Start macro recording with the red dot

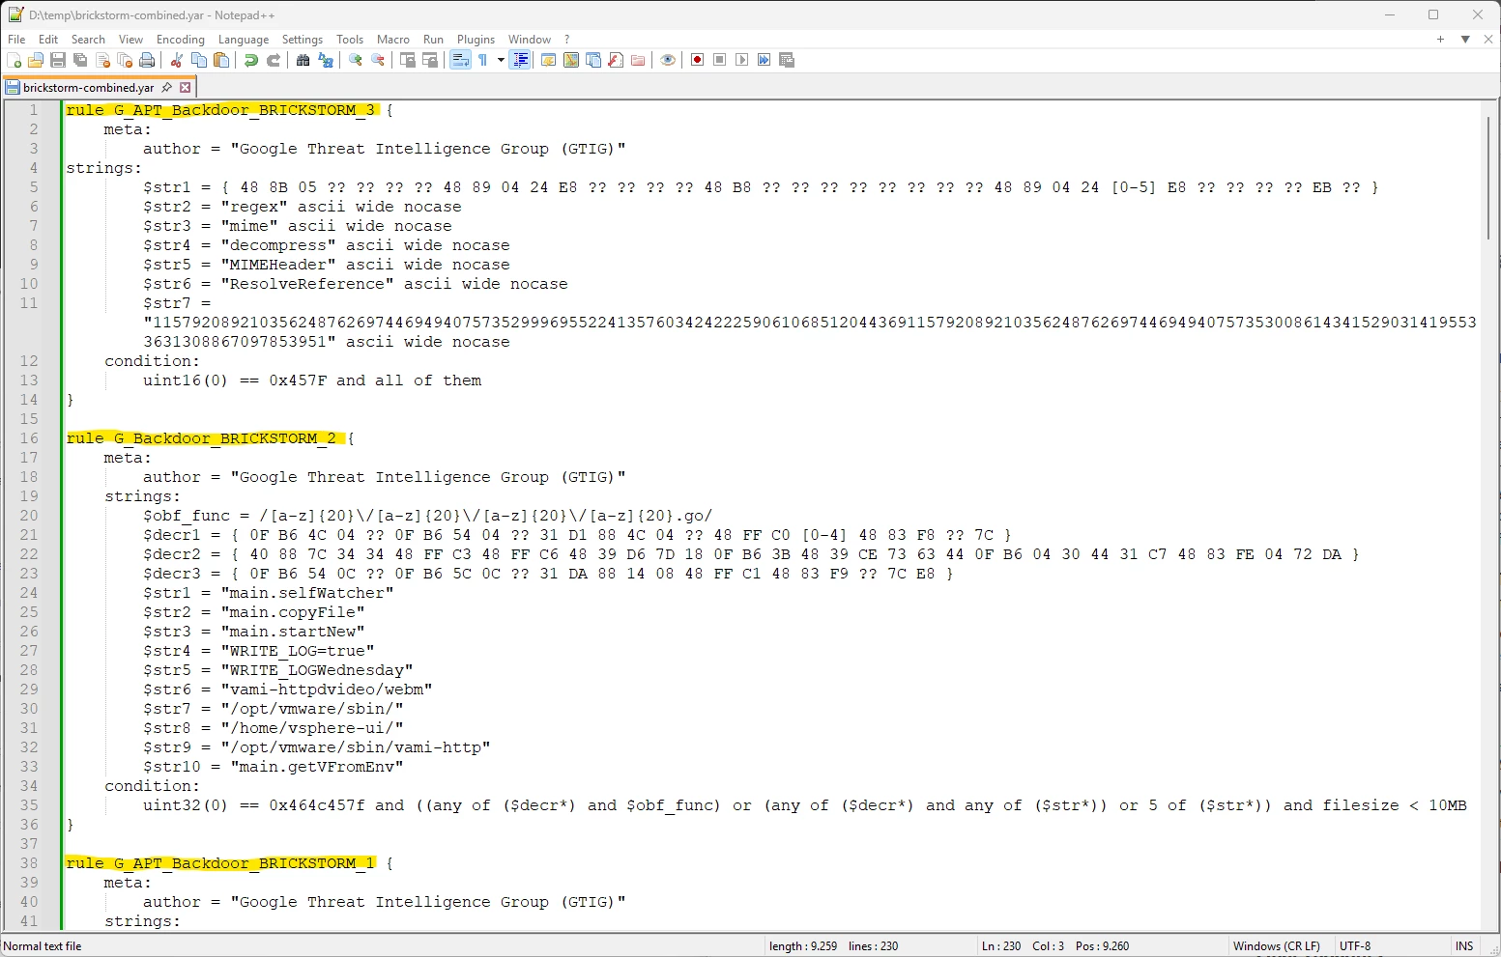[698, 60]
